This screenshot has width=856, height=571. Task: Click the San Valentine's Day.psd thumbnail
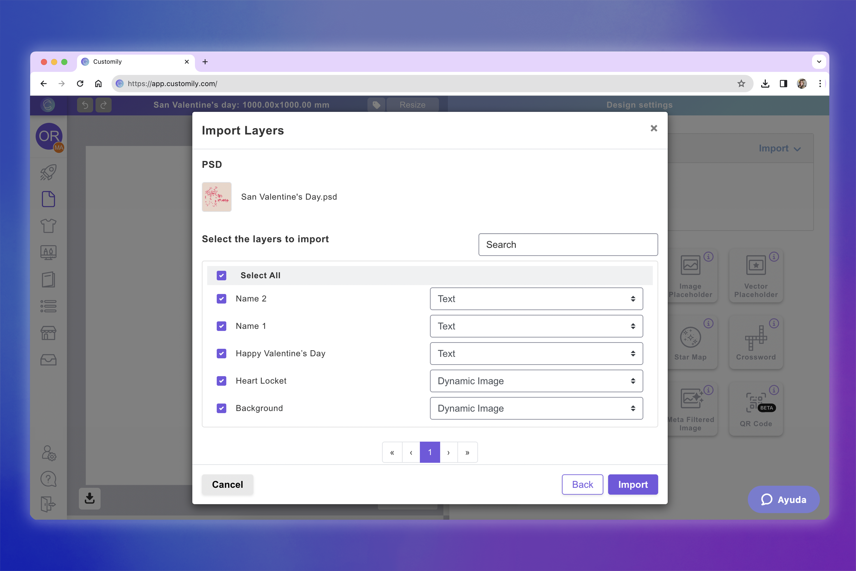coord(217,197)
